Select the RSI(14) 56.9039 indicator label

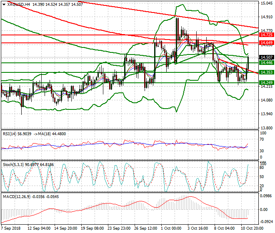[x=17, y=134]
